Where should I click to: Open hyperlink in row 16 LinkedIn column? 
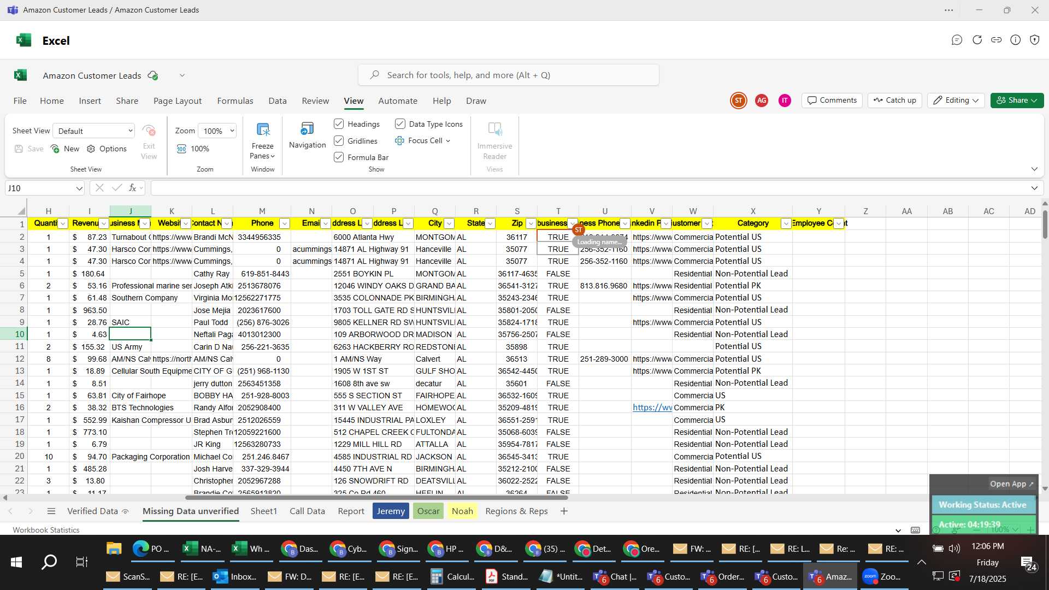(652, 408)
